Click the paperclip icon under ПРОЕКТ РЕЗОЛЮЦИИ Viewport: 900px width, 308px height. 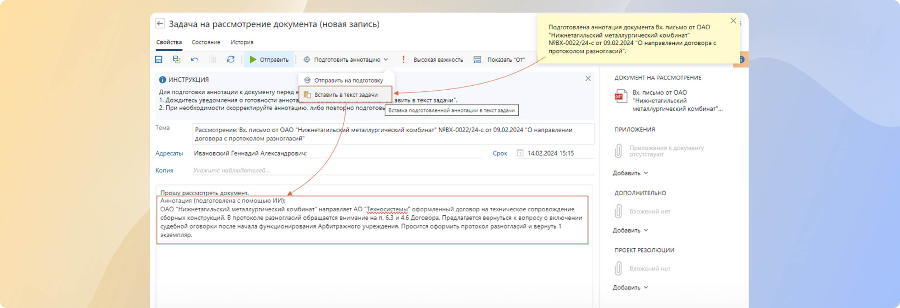pos(618,268)
